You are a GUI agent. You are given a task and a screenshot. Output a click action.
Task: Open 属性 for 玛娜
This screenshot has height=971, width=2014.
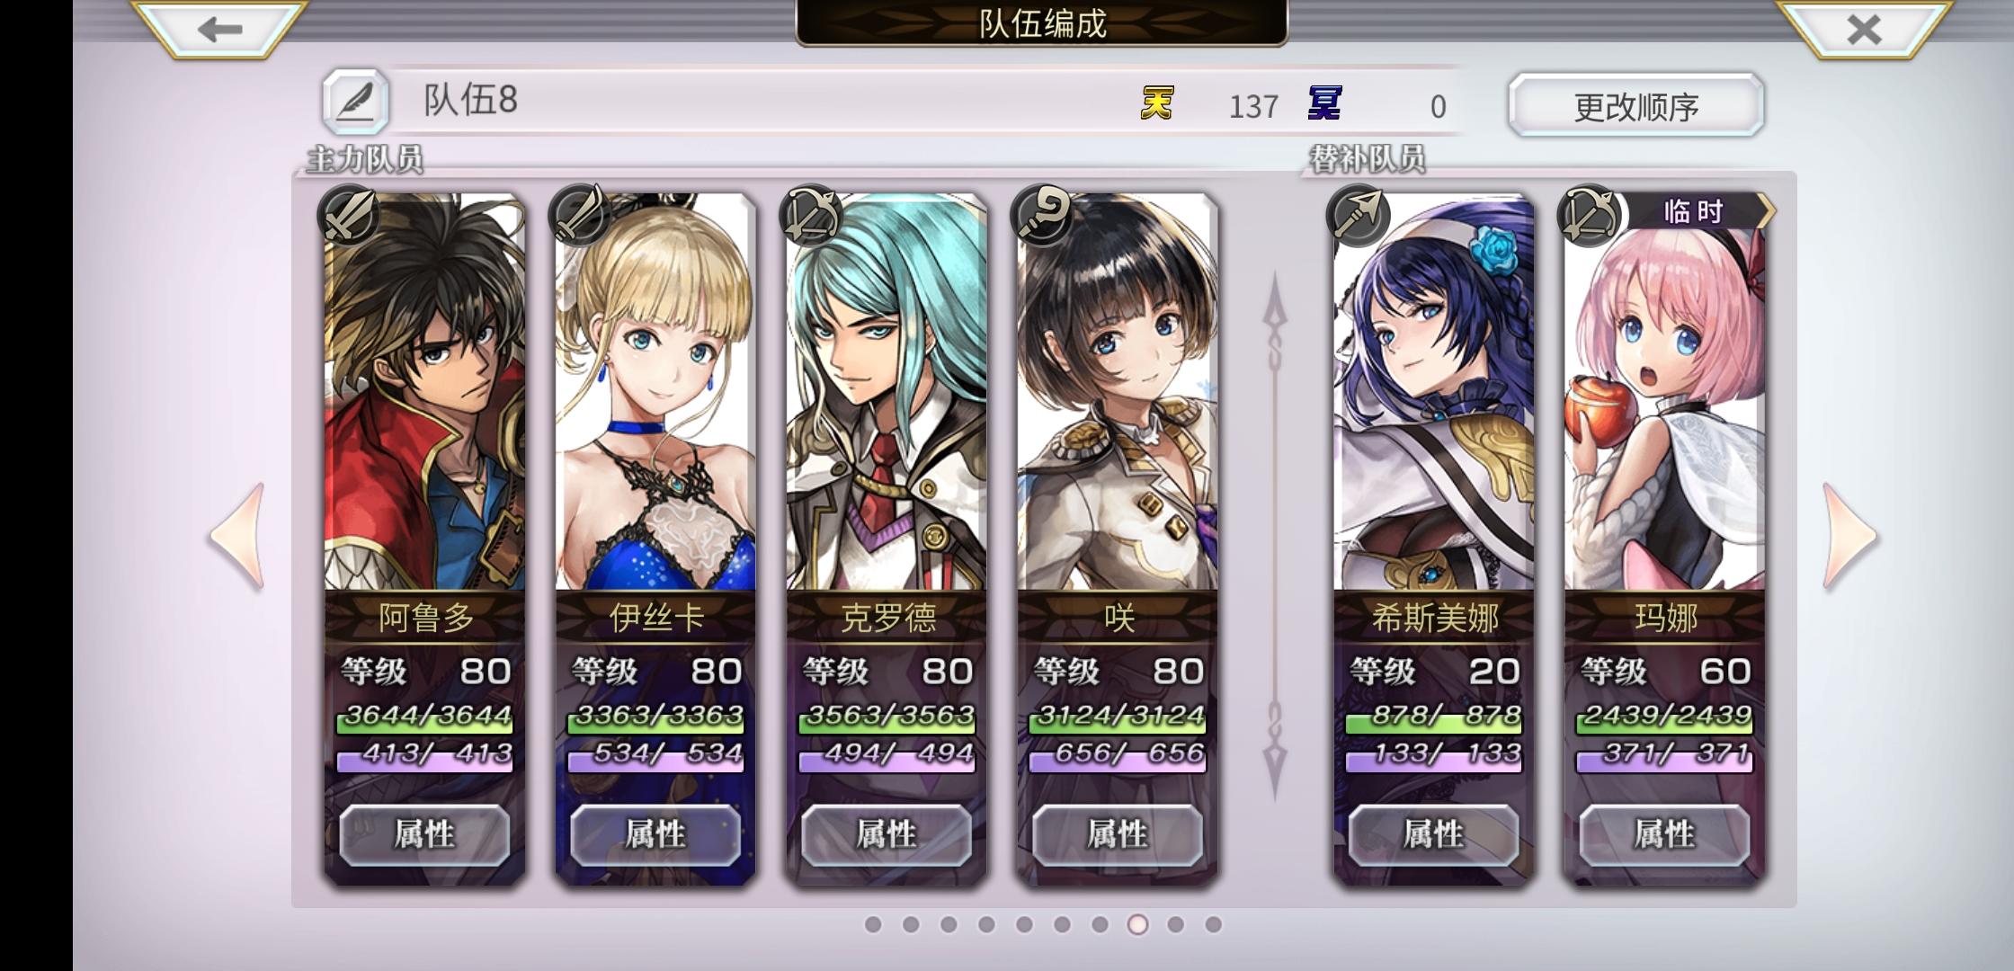(x=1664, y=835)
